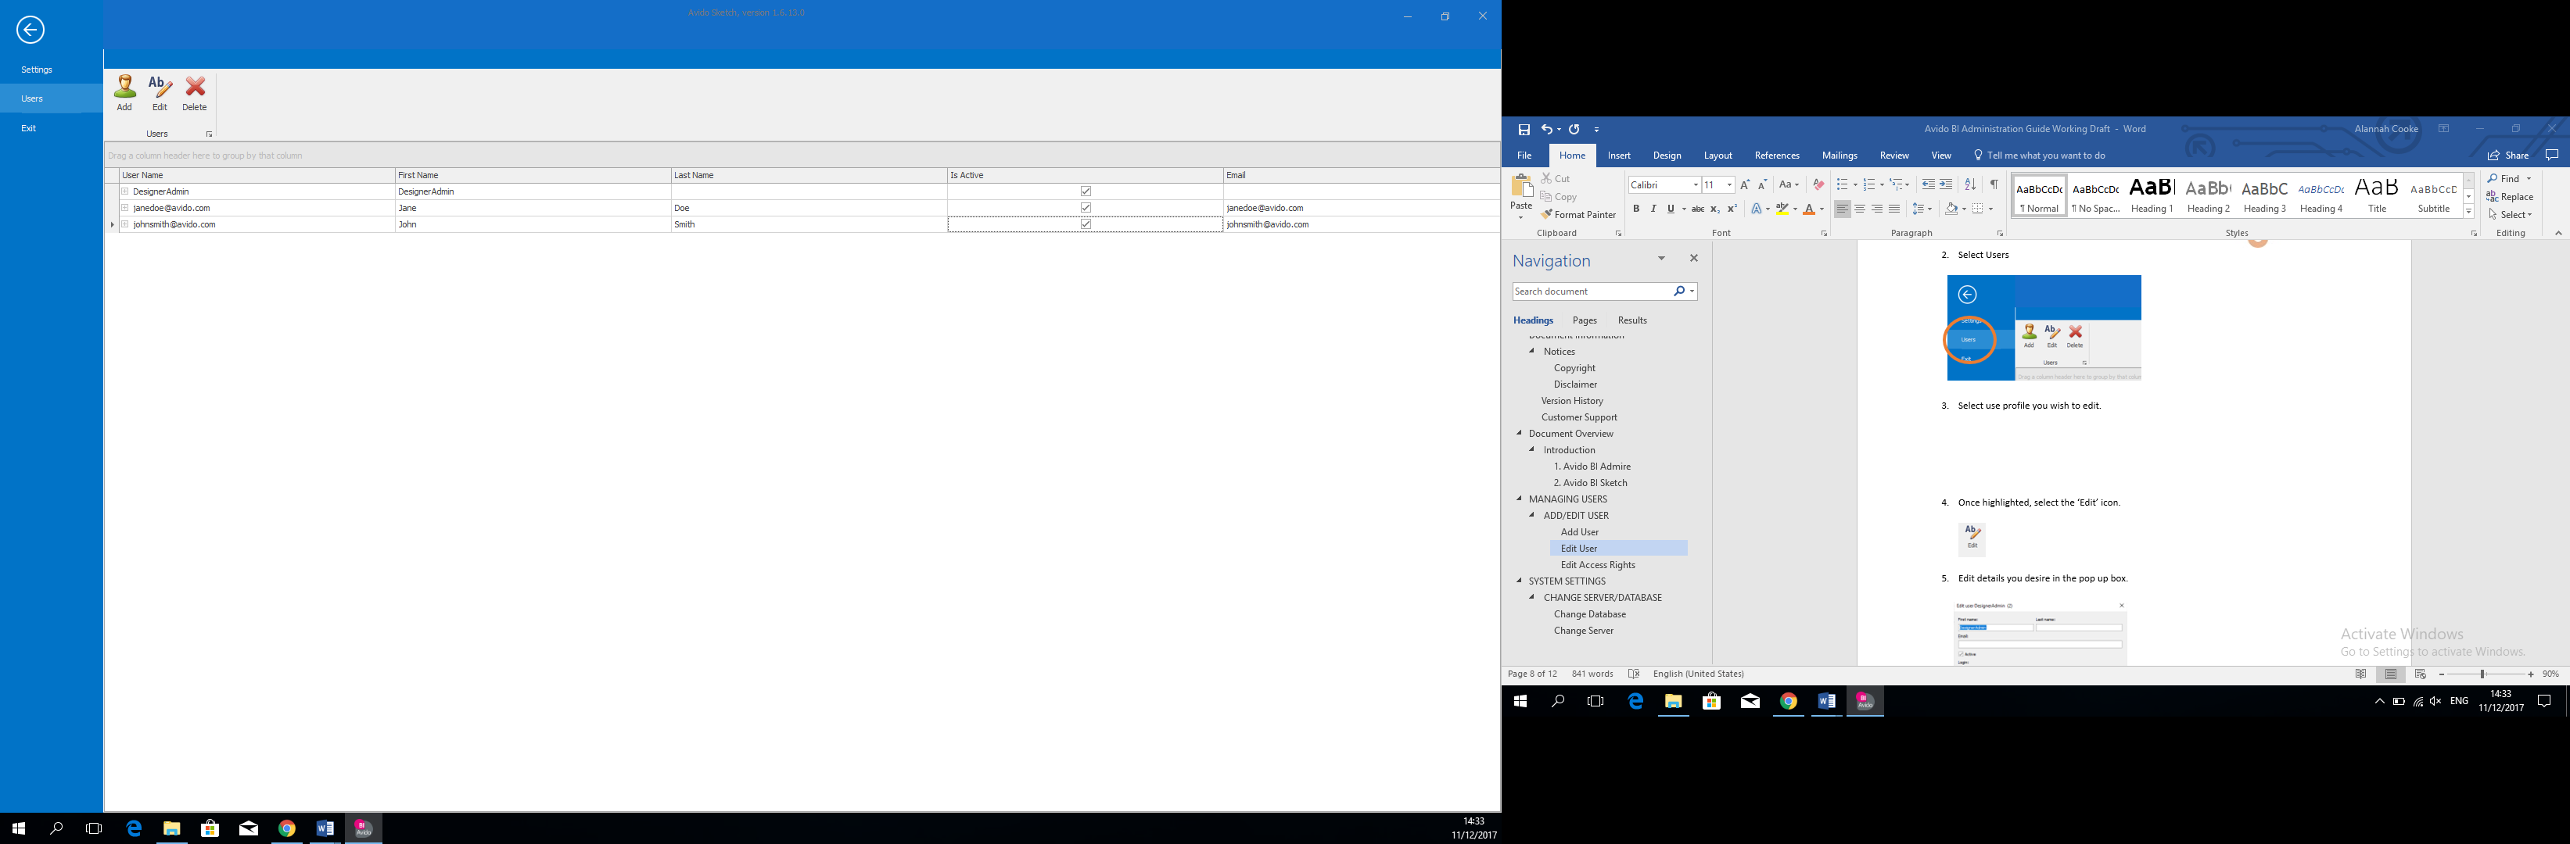Open the Calibri font name dropdown

click(x=1695, y=185)
